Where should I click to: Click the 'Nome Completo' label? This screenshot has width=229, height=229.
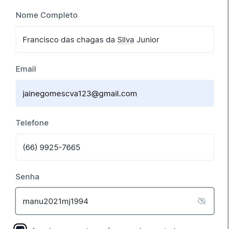coord(46,15)
